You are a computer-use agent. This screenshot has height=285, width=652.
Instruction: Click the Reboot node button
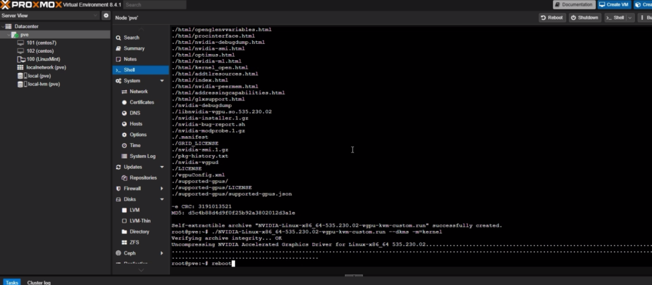tap(552, 17)
